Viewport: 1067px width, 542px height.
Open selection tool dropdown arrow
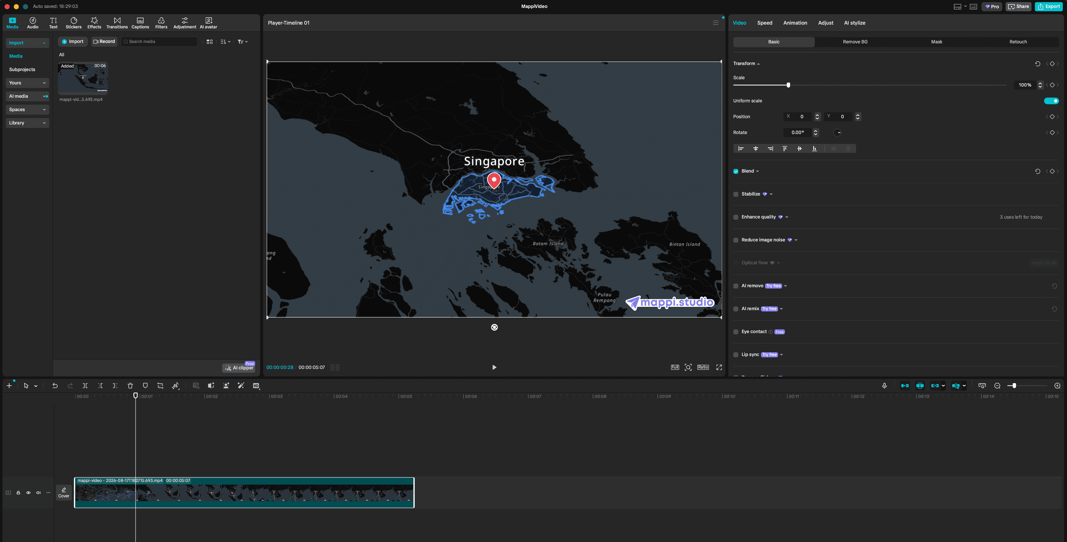tap(36, 386)
